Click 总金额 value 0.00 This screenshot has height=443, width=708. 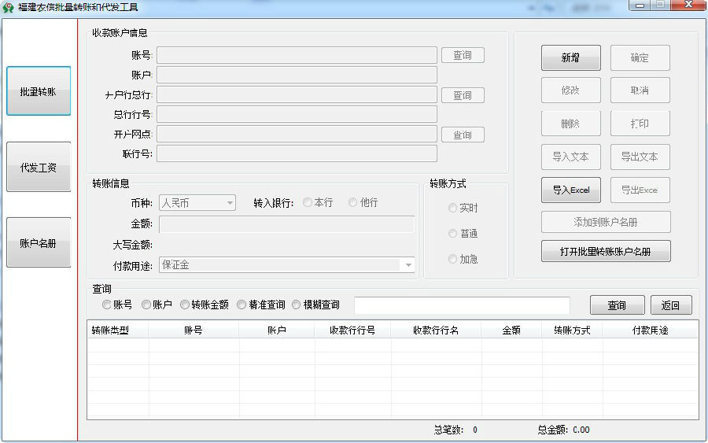pyautogui.click(x=581, y=430)
